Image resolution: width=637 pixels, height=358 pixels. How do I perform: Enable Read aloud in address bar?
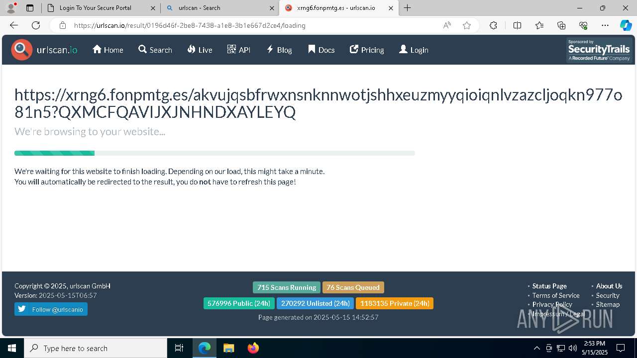tap(447, 25)
